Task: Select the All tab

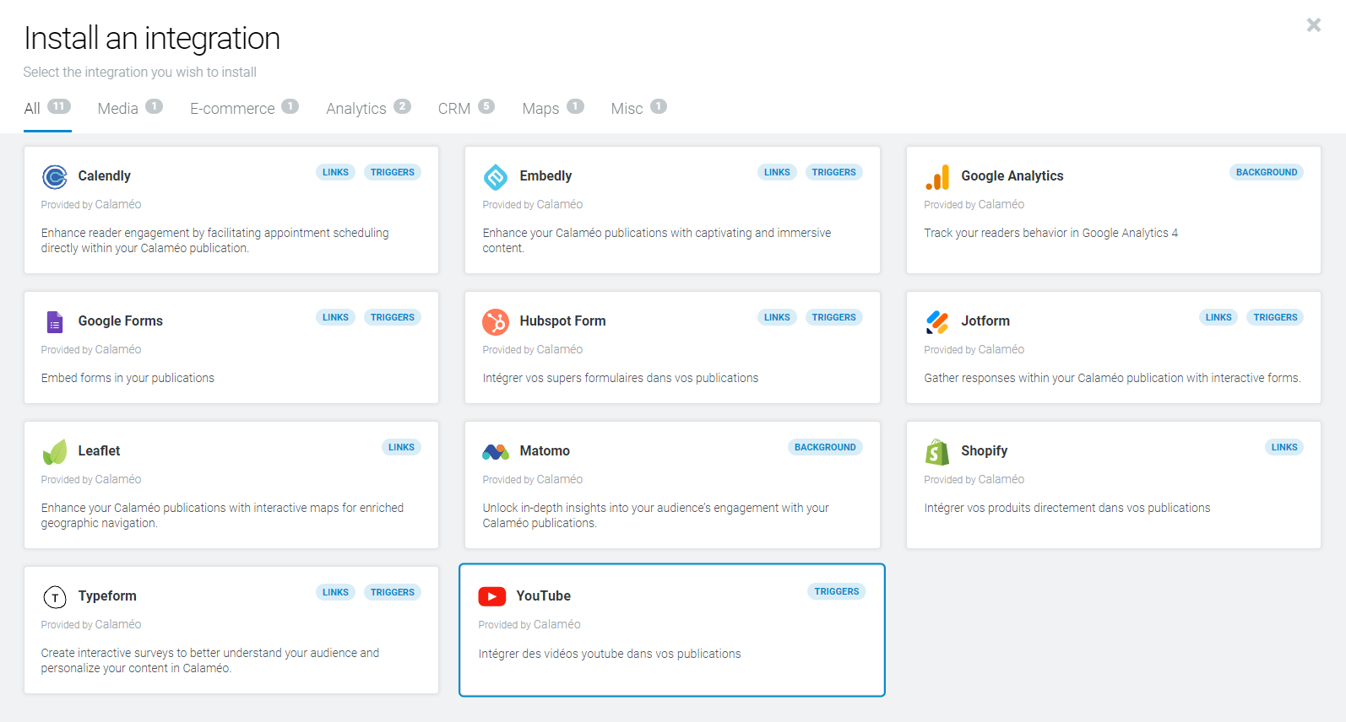Action: 47,109
